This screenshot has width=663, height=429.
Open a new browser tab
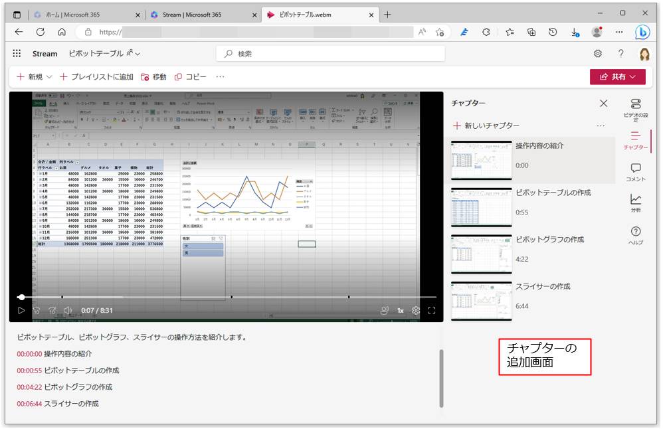coord(387,15)
